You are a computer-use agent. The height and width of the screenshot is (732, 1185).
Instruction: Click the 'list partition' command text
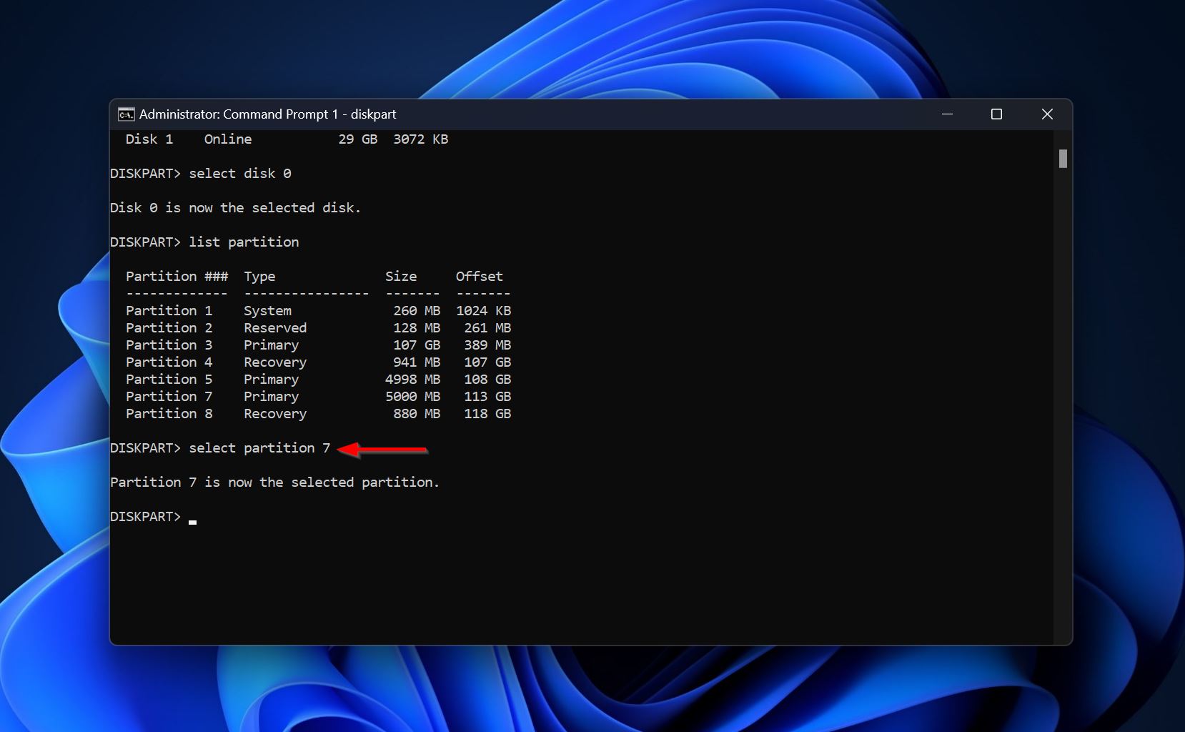[244, 242]
